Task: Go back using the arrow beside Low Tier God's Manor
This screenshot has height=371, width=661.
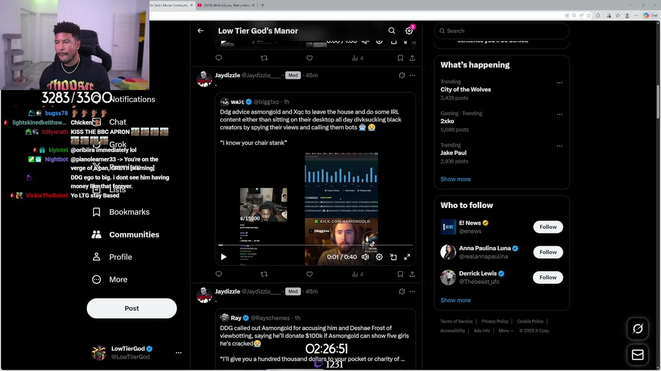Action: click(x=200, y=31)
